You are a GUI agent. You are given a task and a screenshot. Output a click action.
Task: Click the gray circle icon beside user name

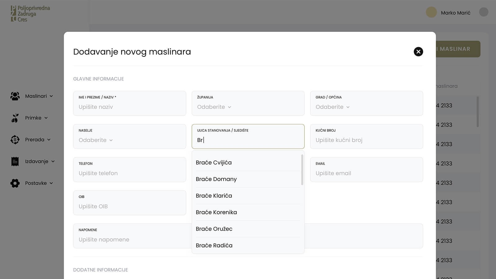pos(484,12)
